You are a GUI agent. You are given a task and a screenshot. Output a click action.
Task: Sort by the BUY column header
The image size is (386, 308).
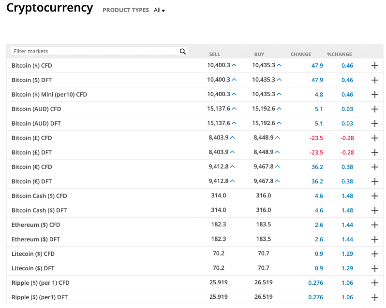pos(259,54)
